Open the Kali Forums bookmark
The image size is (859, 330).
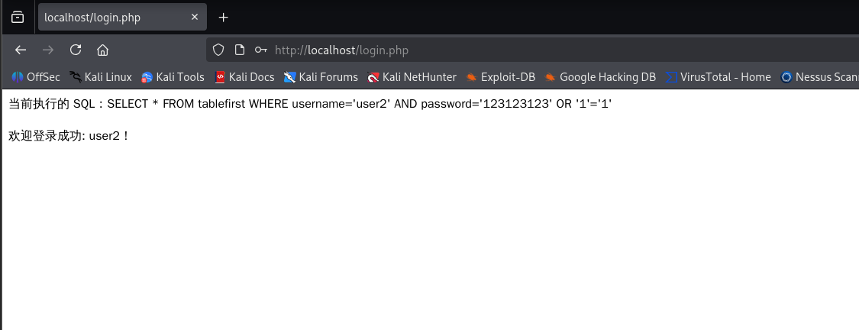[321, 77]
